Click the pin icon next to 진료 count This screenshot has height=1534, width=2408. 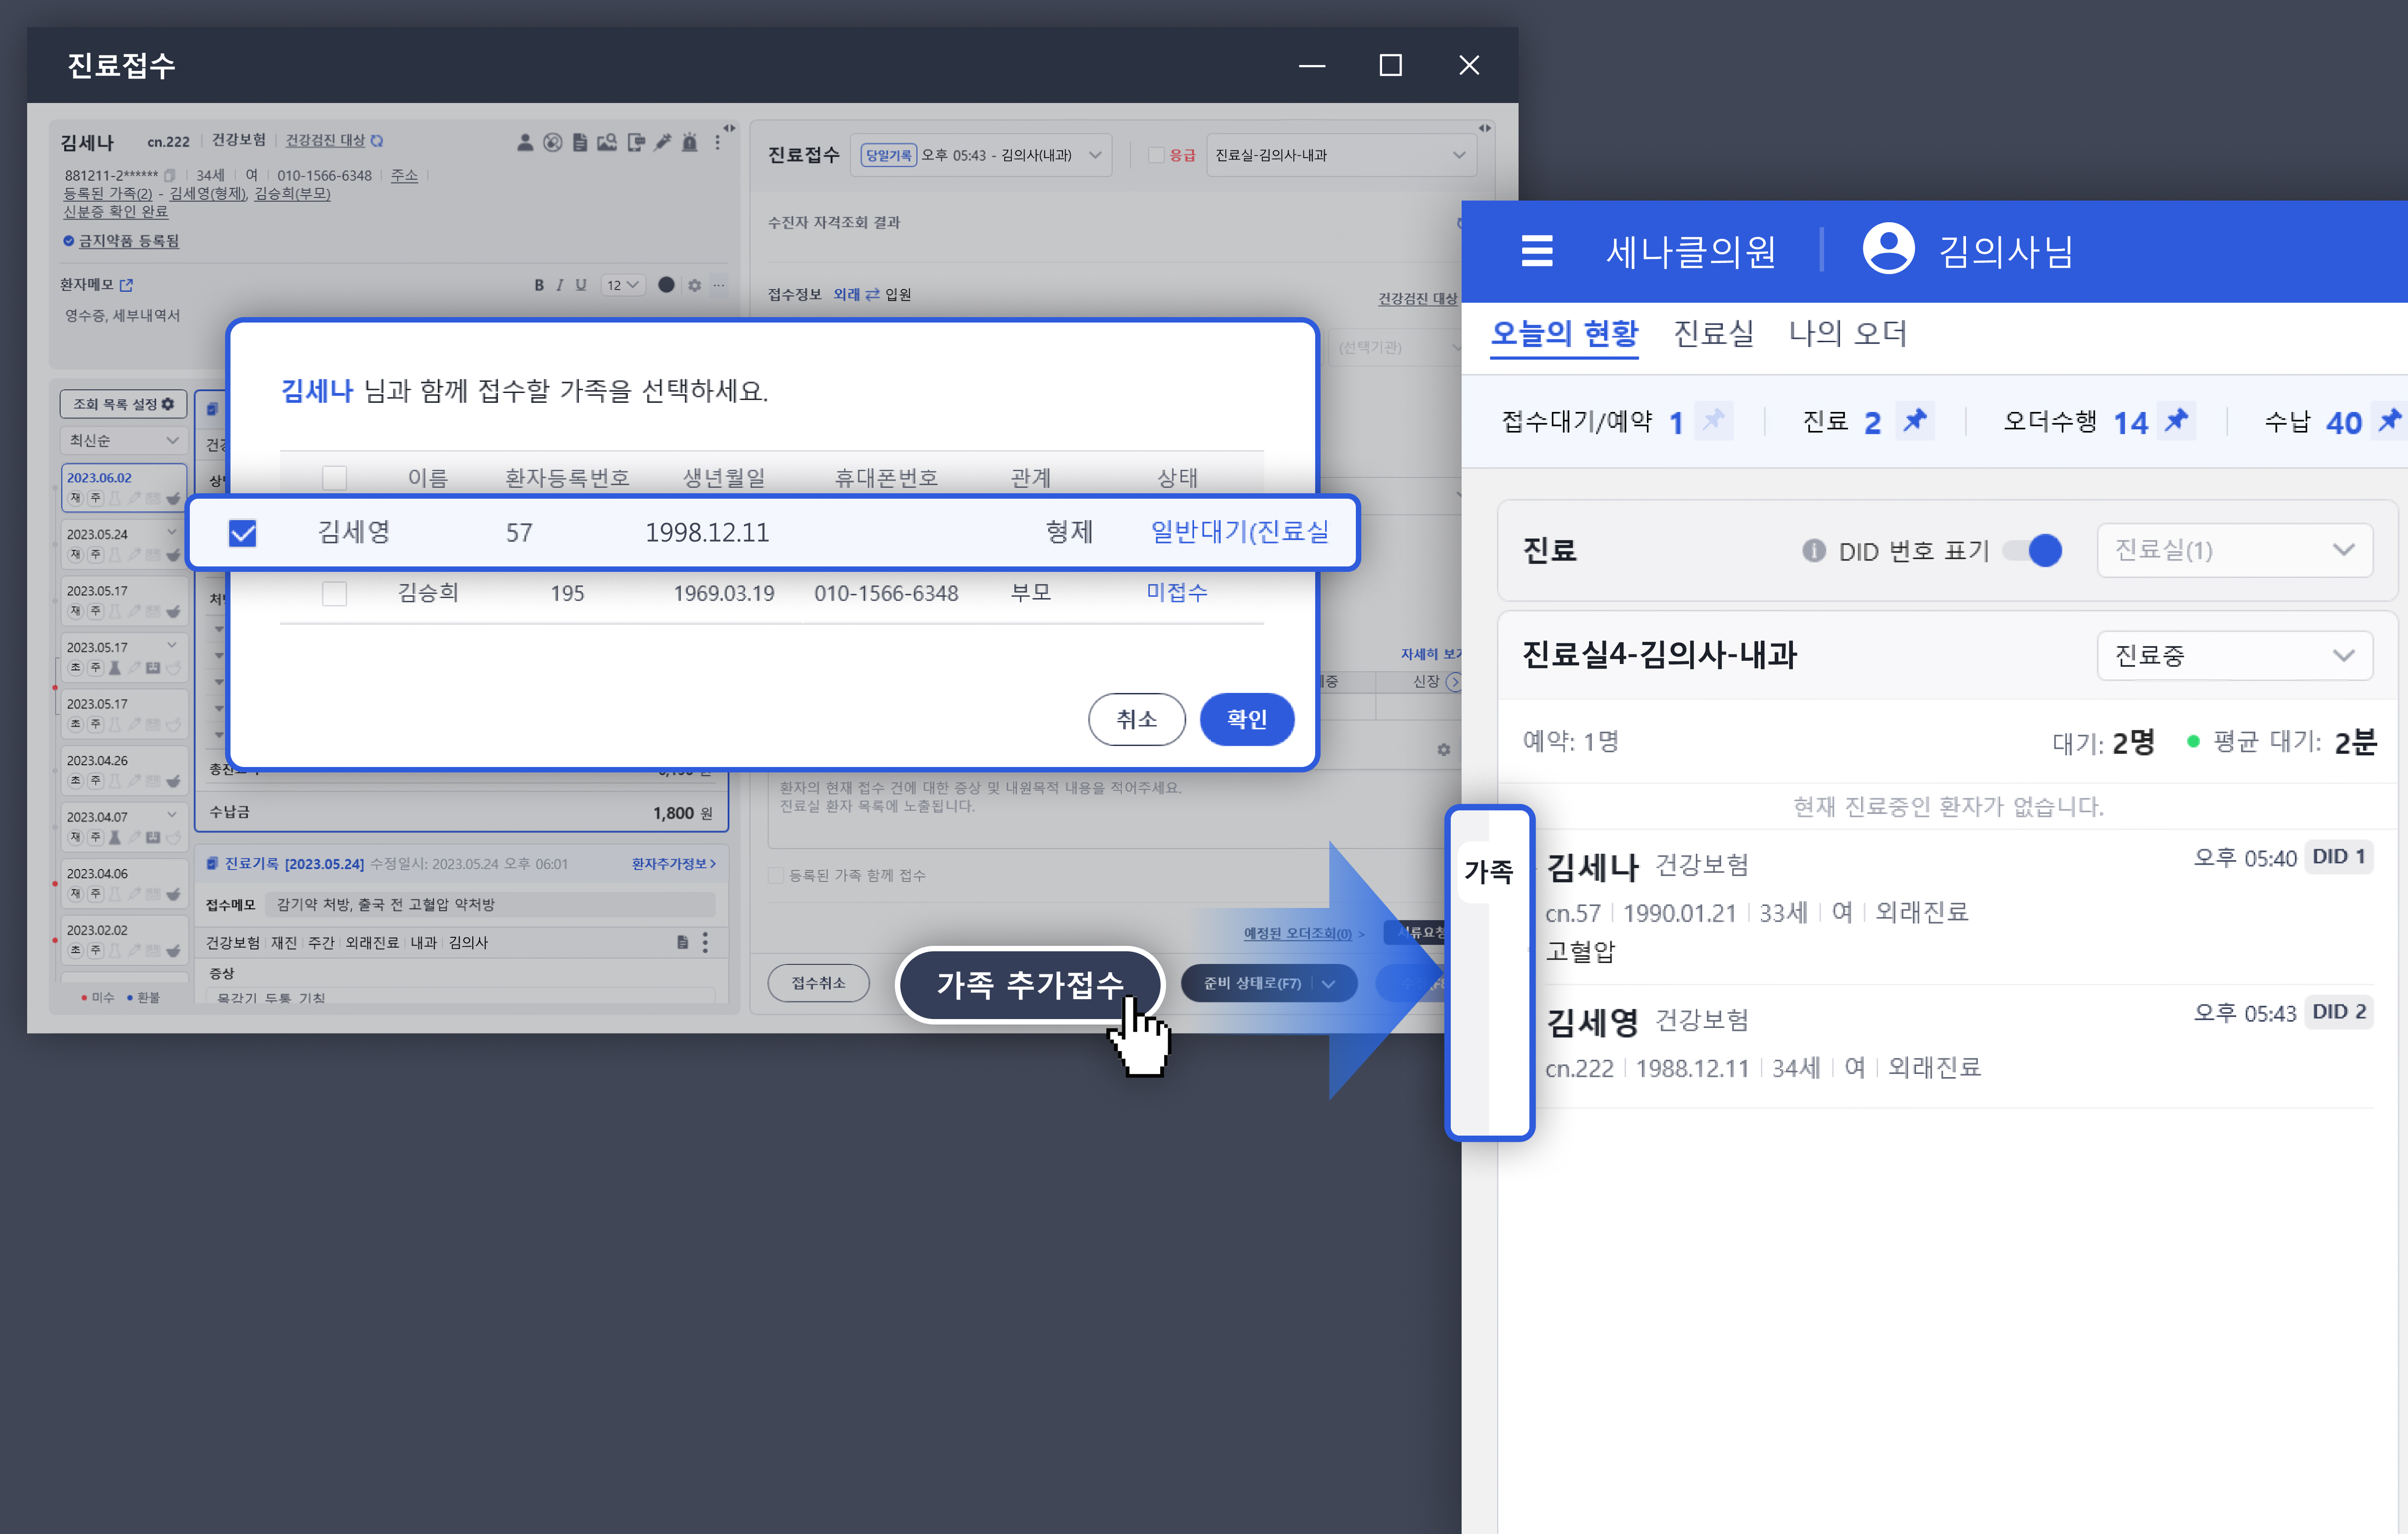click(x=1914, y=421)
